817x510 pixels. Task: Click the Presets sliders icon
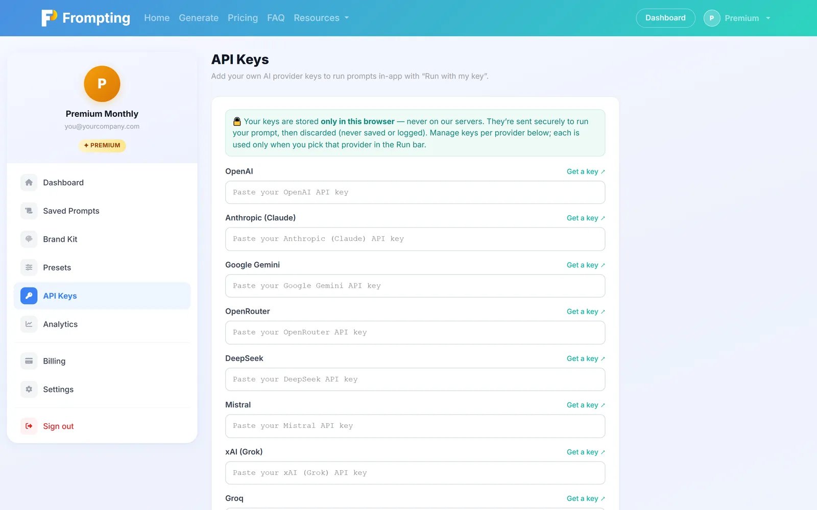coord(29,267)
